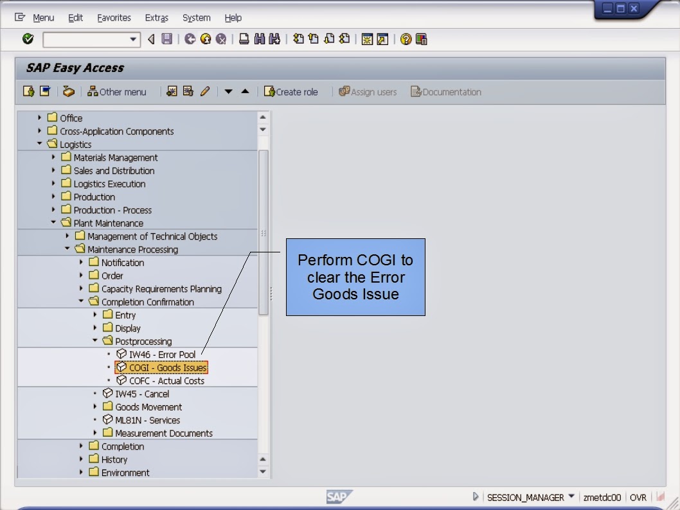Open the System menu
The height and width of the screenshot is (510, 680).
(x=197, y=18)
